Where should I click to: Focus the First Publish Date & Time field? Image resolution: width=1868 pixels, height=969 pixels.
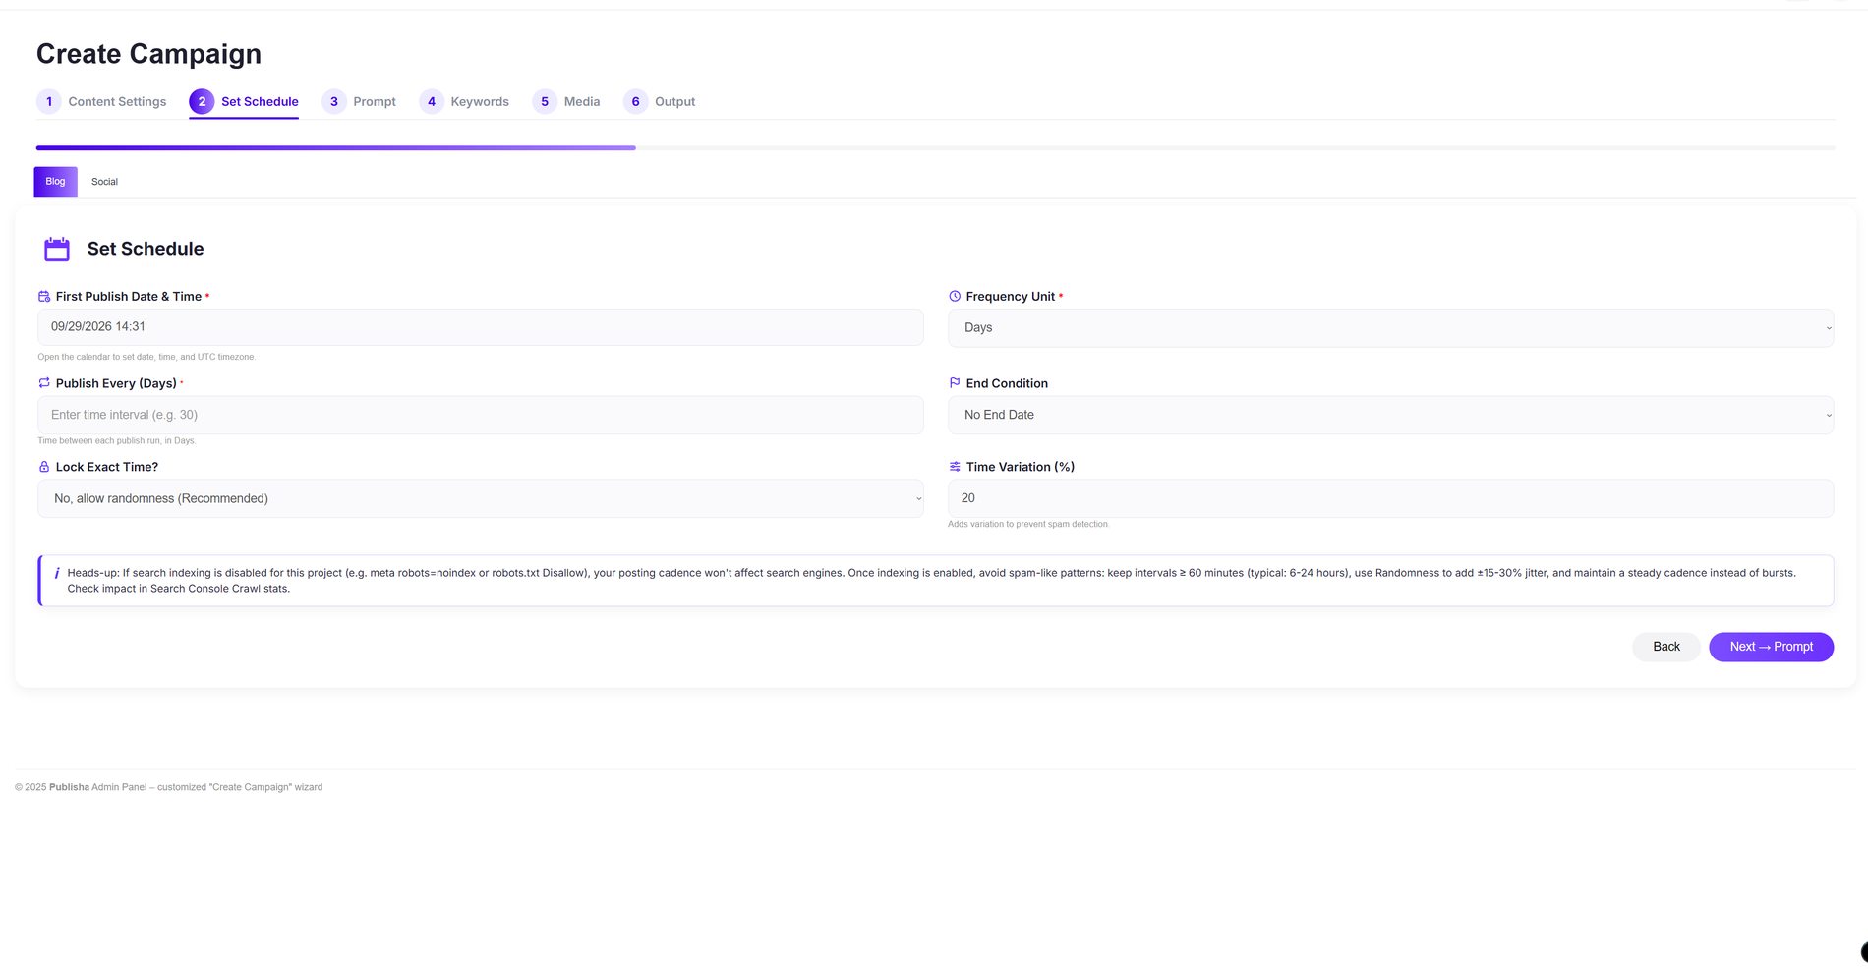(481, 327)
